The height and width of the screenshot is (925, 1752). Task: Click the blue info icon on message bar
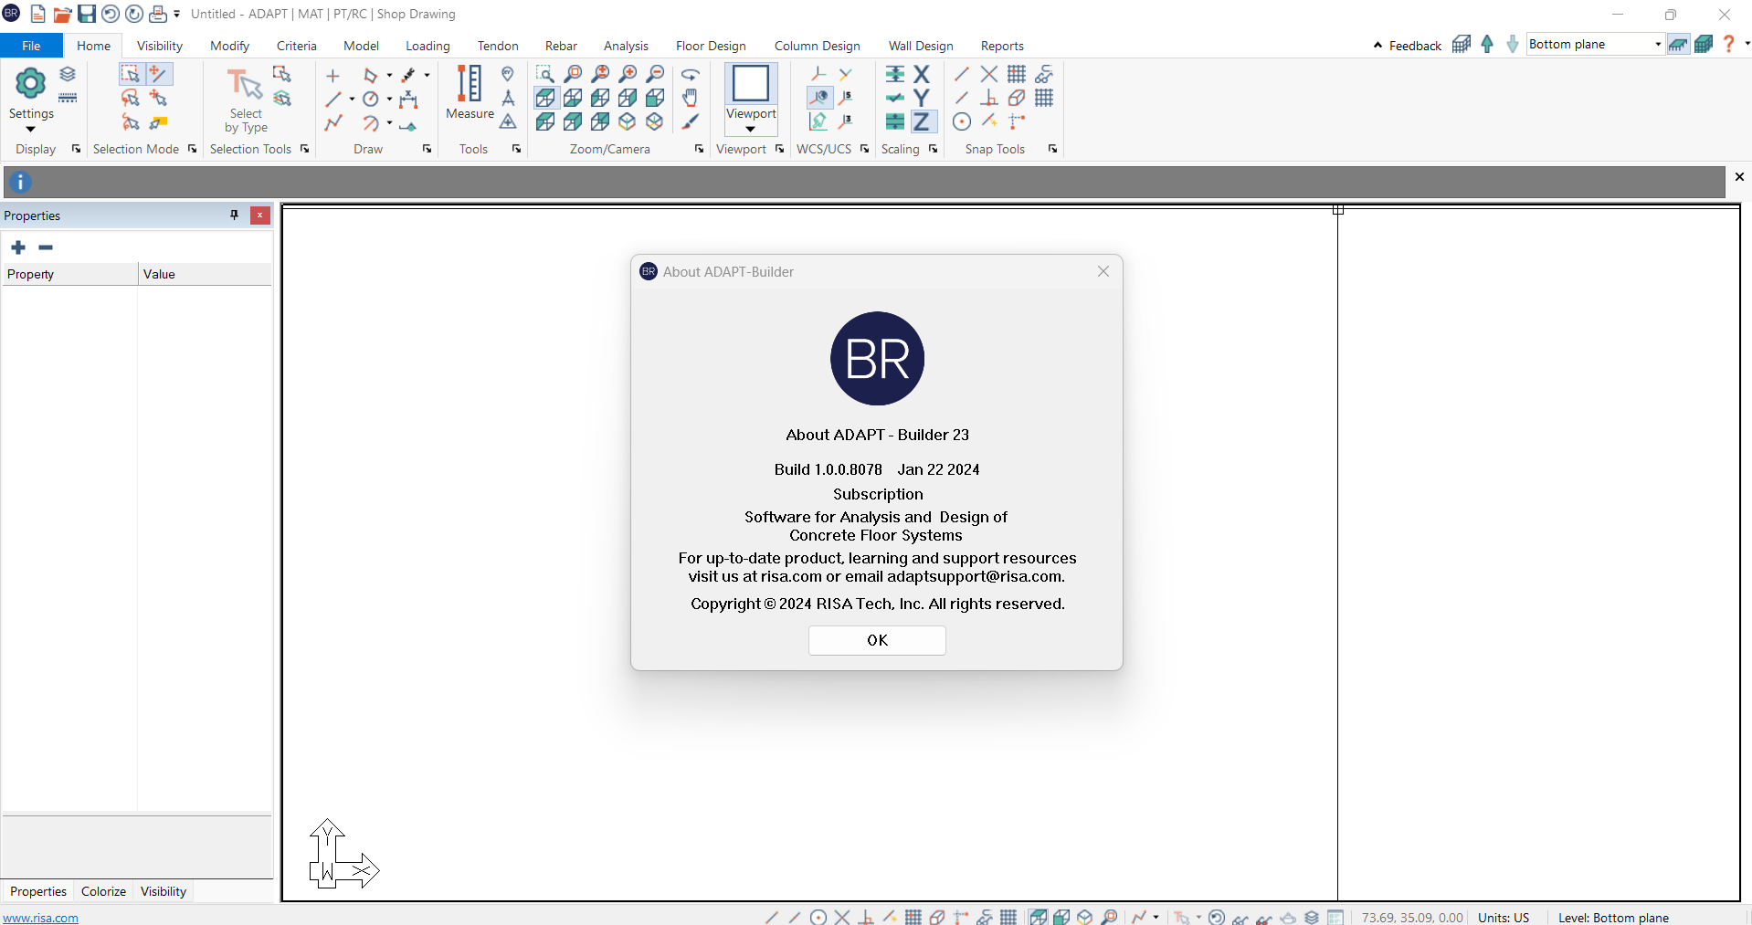coord(20,182)
